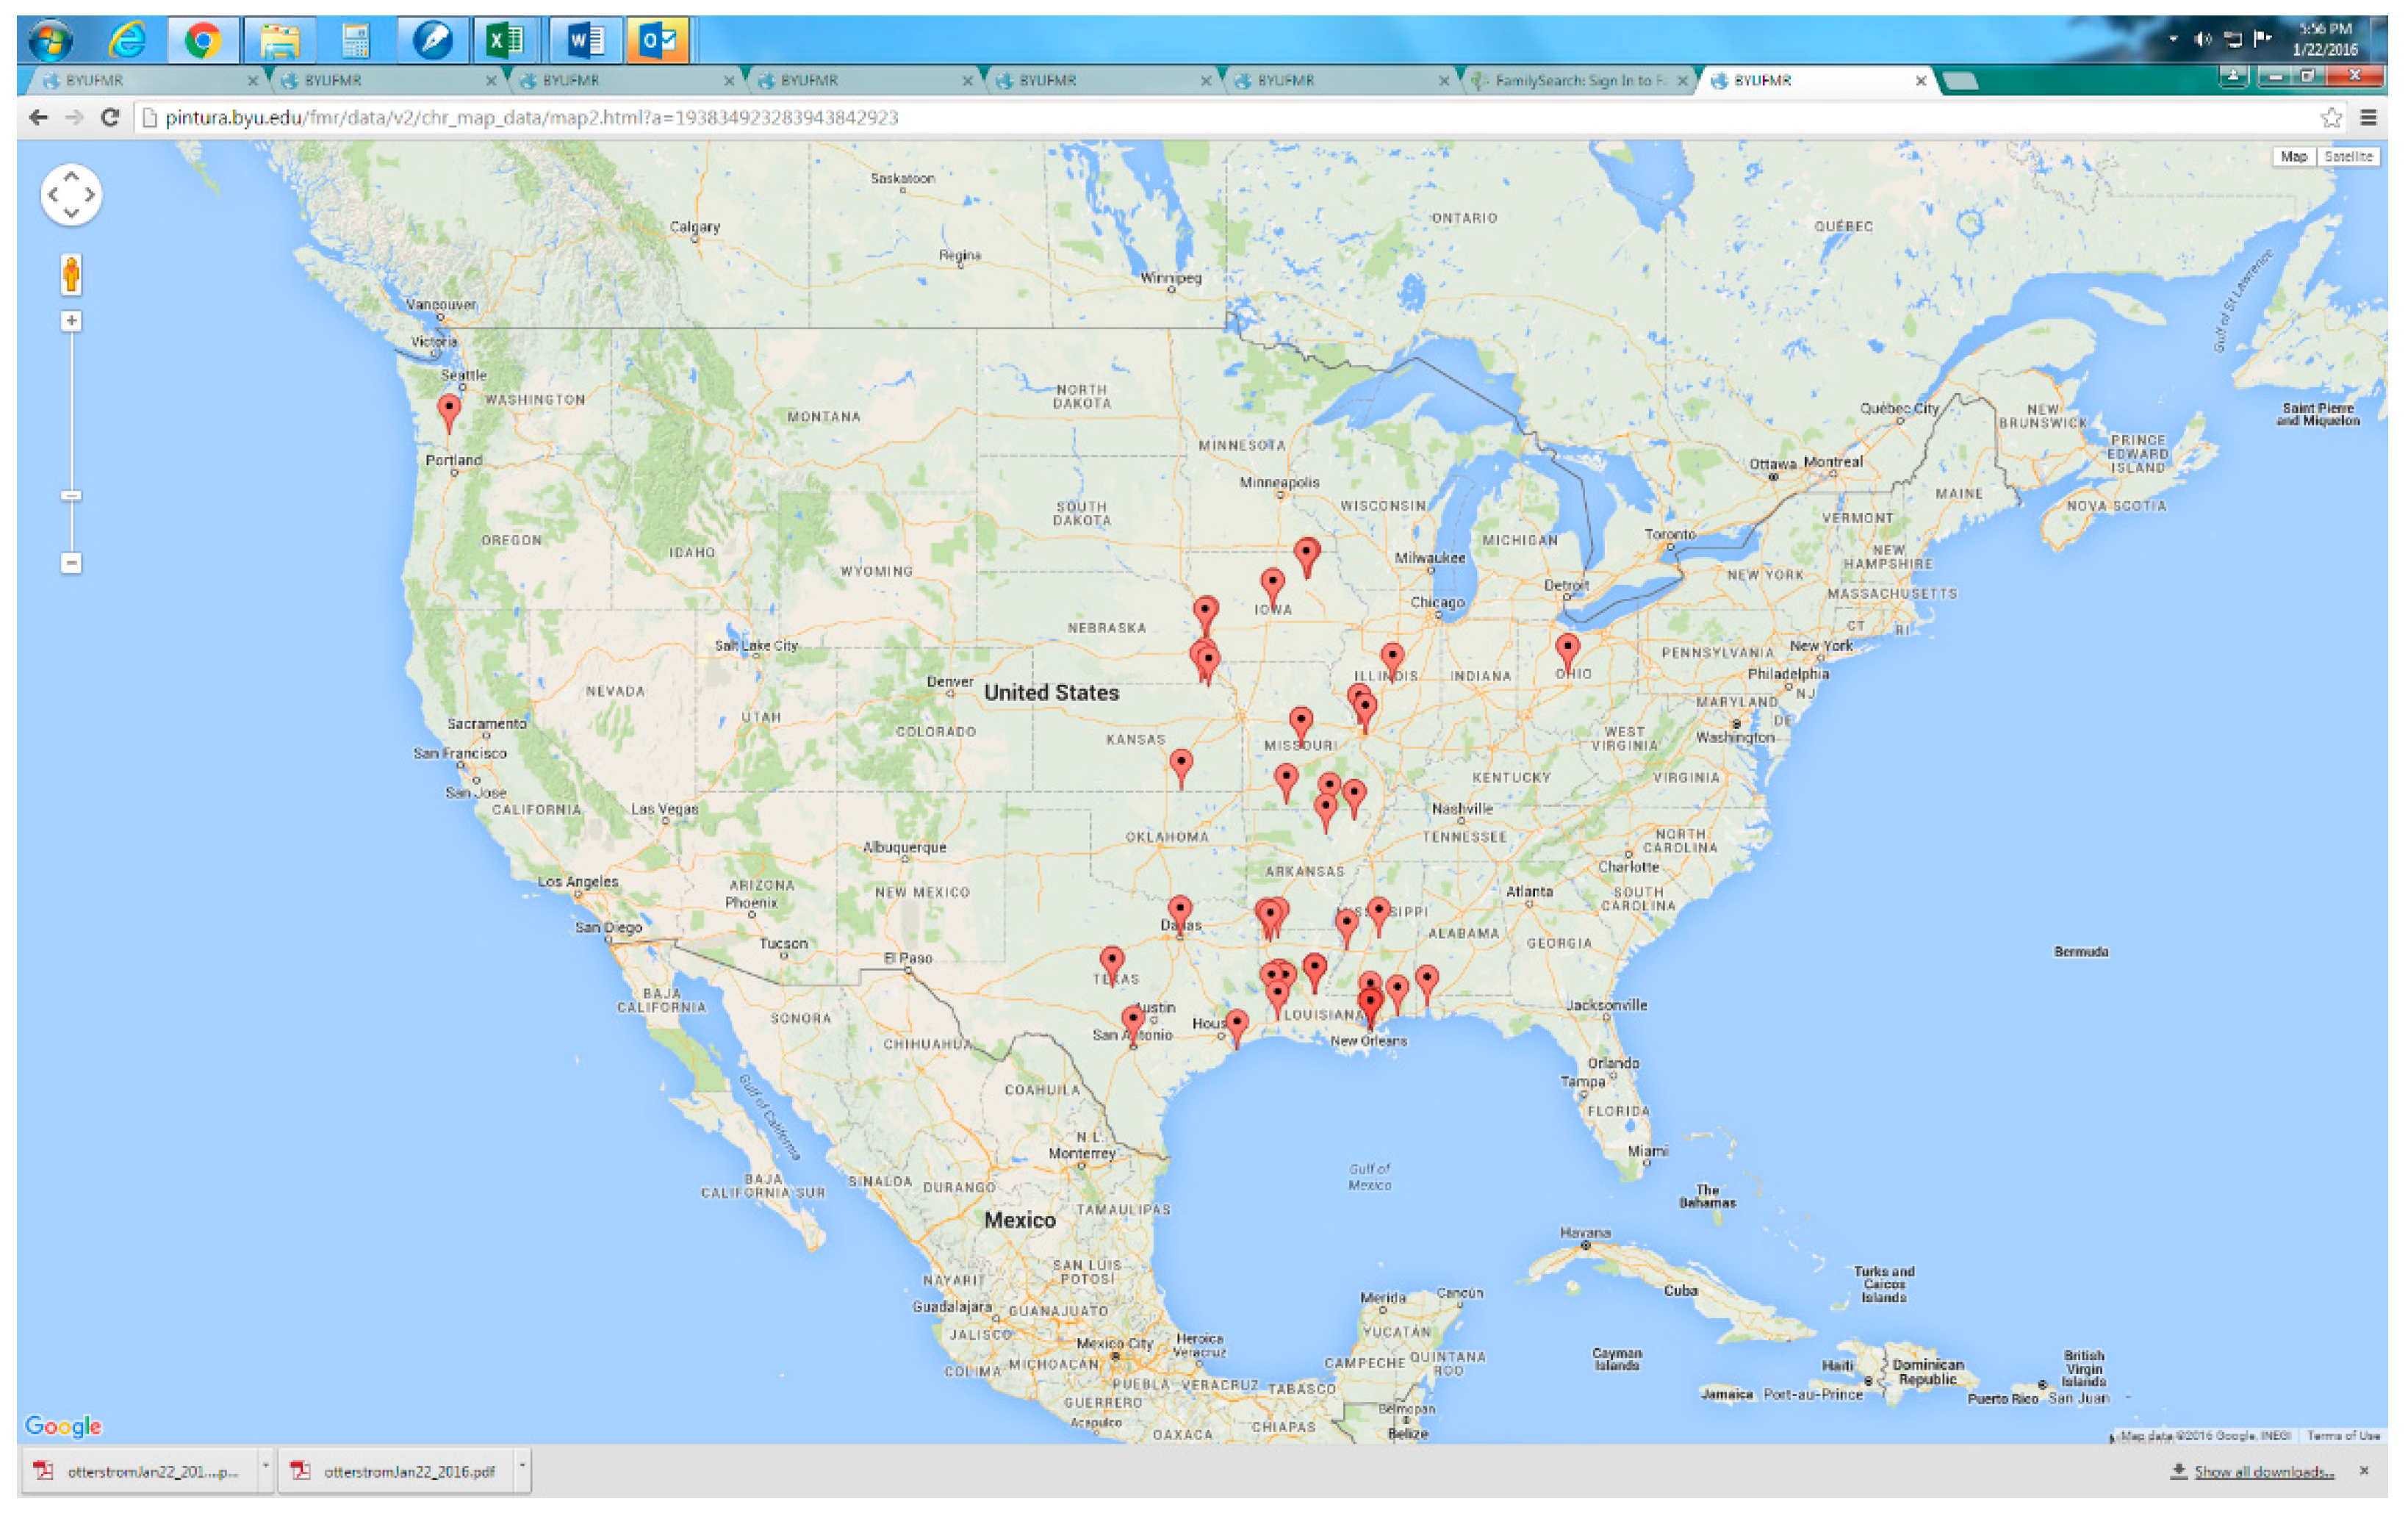Image resolution: width=2408 pixels, height=1521 pixels.
Task: Click the map zoom slider handle
Action: (x=71, y=496)
